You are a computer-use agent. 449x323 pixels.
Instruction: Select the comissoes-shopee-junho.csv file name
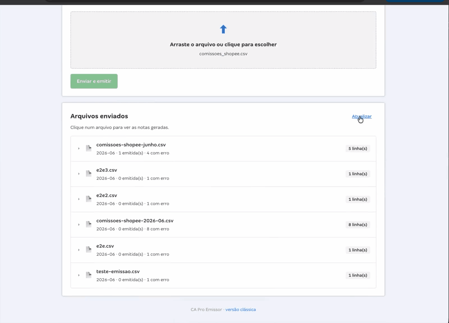(x=131, y=145)
